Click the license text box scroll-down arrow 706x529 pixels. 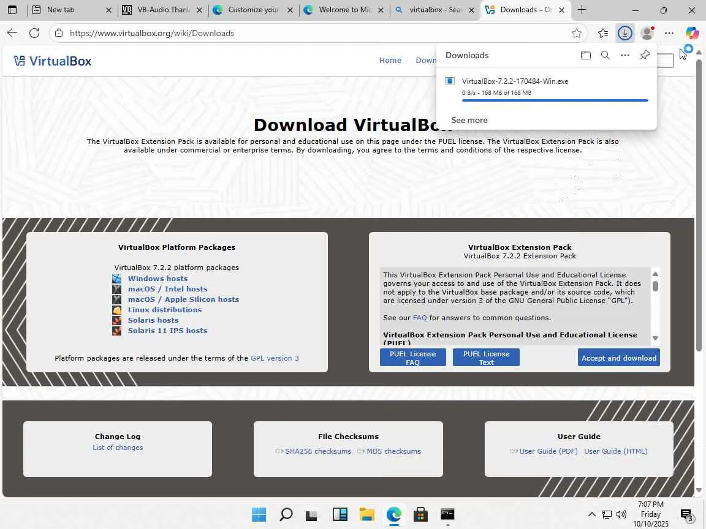tap(655, 338)
